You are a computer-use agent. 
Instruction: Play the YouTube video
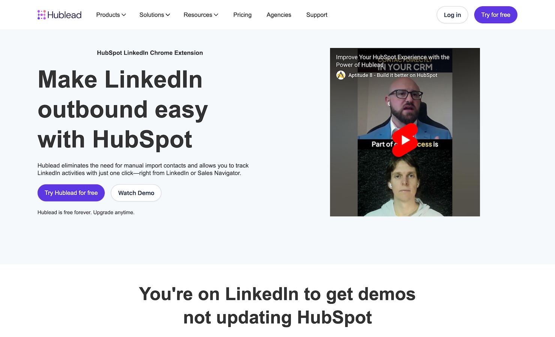405,140
